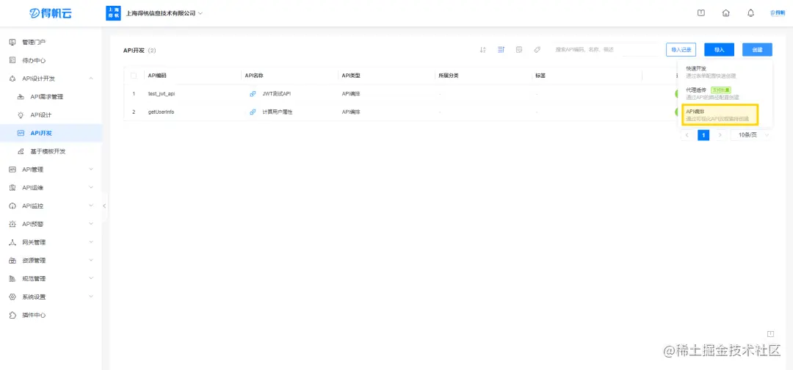The image size is (793, 370).
Task: Click the blue 导入 button
Action: [x=719, y=49]
